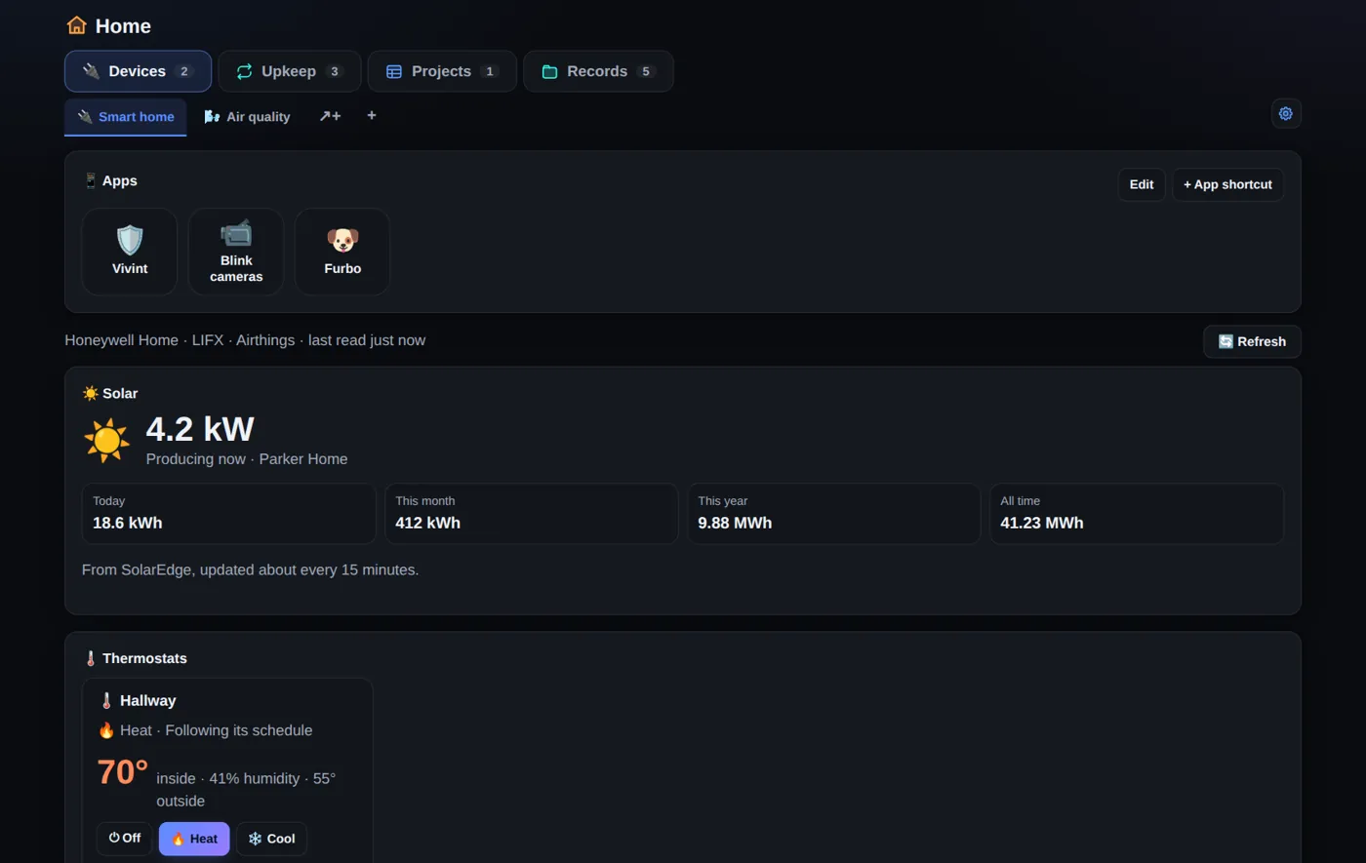
Task: Click the This month 412 kWh card
Action: click(x=531, y=513)
